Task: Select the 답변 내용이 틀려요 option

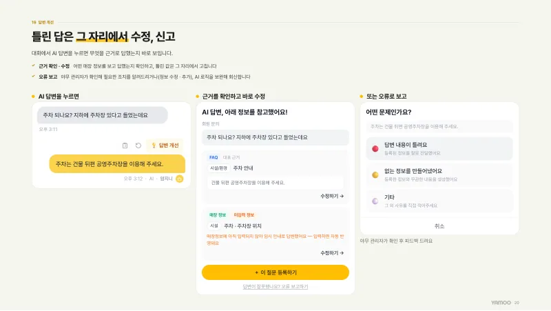Action: pos(439,148)
